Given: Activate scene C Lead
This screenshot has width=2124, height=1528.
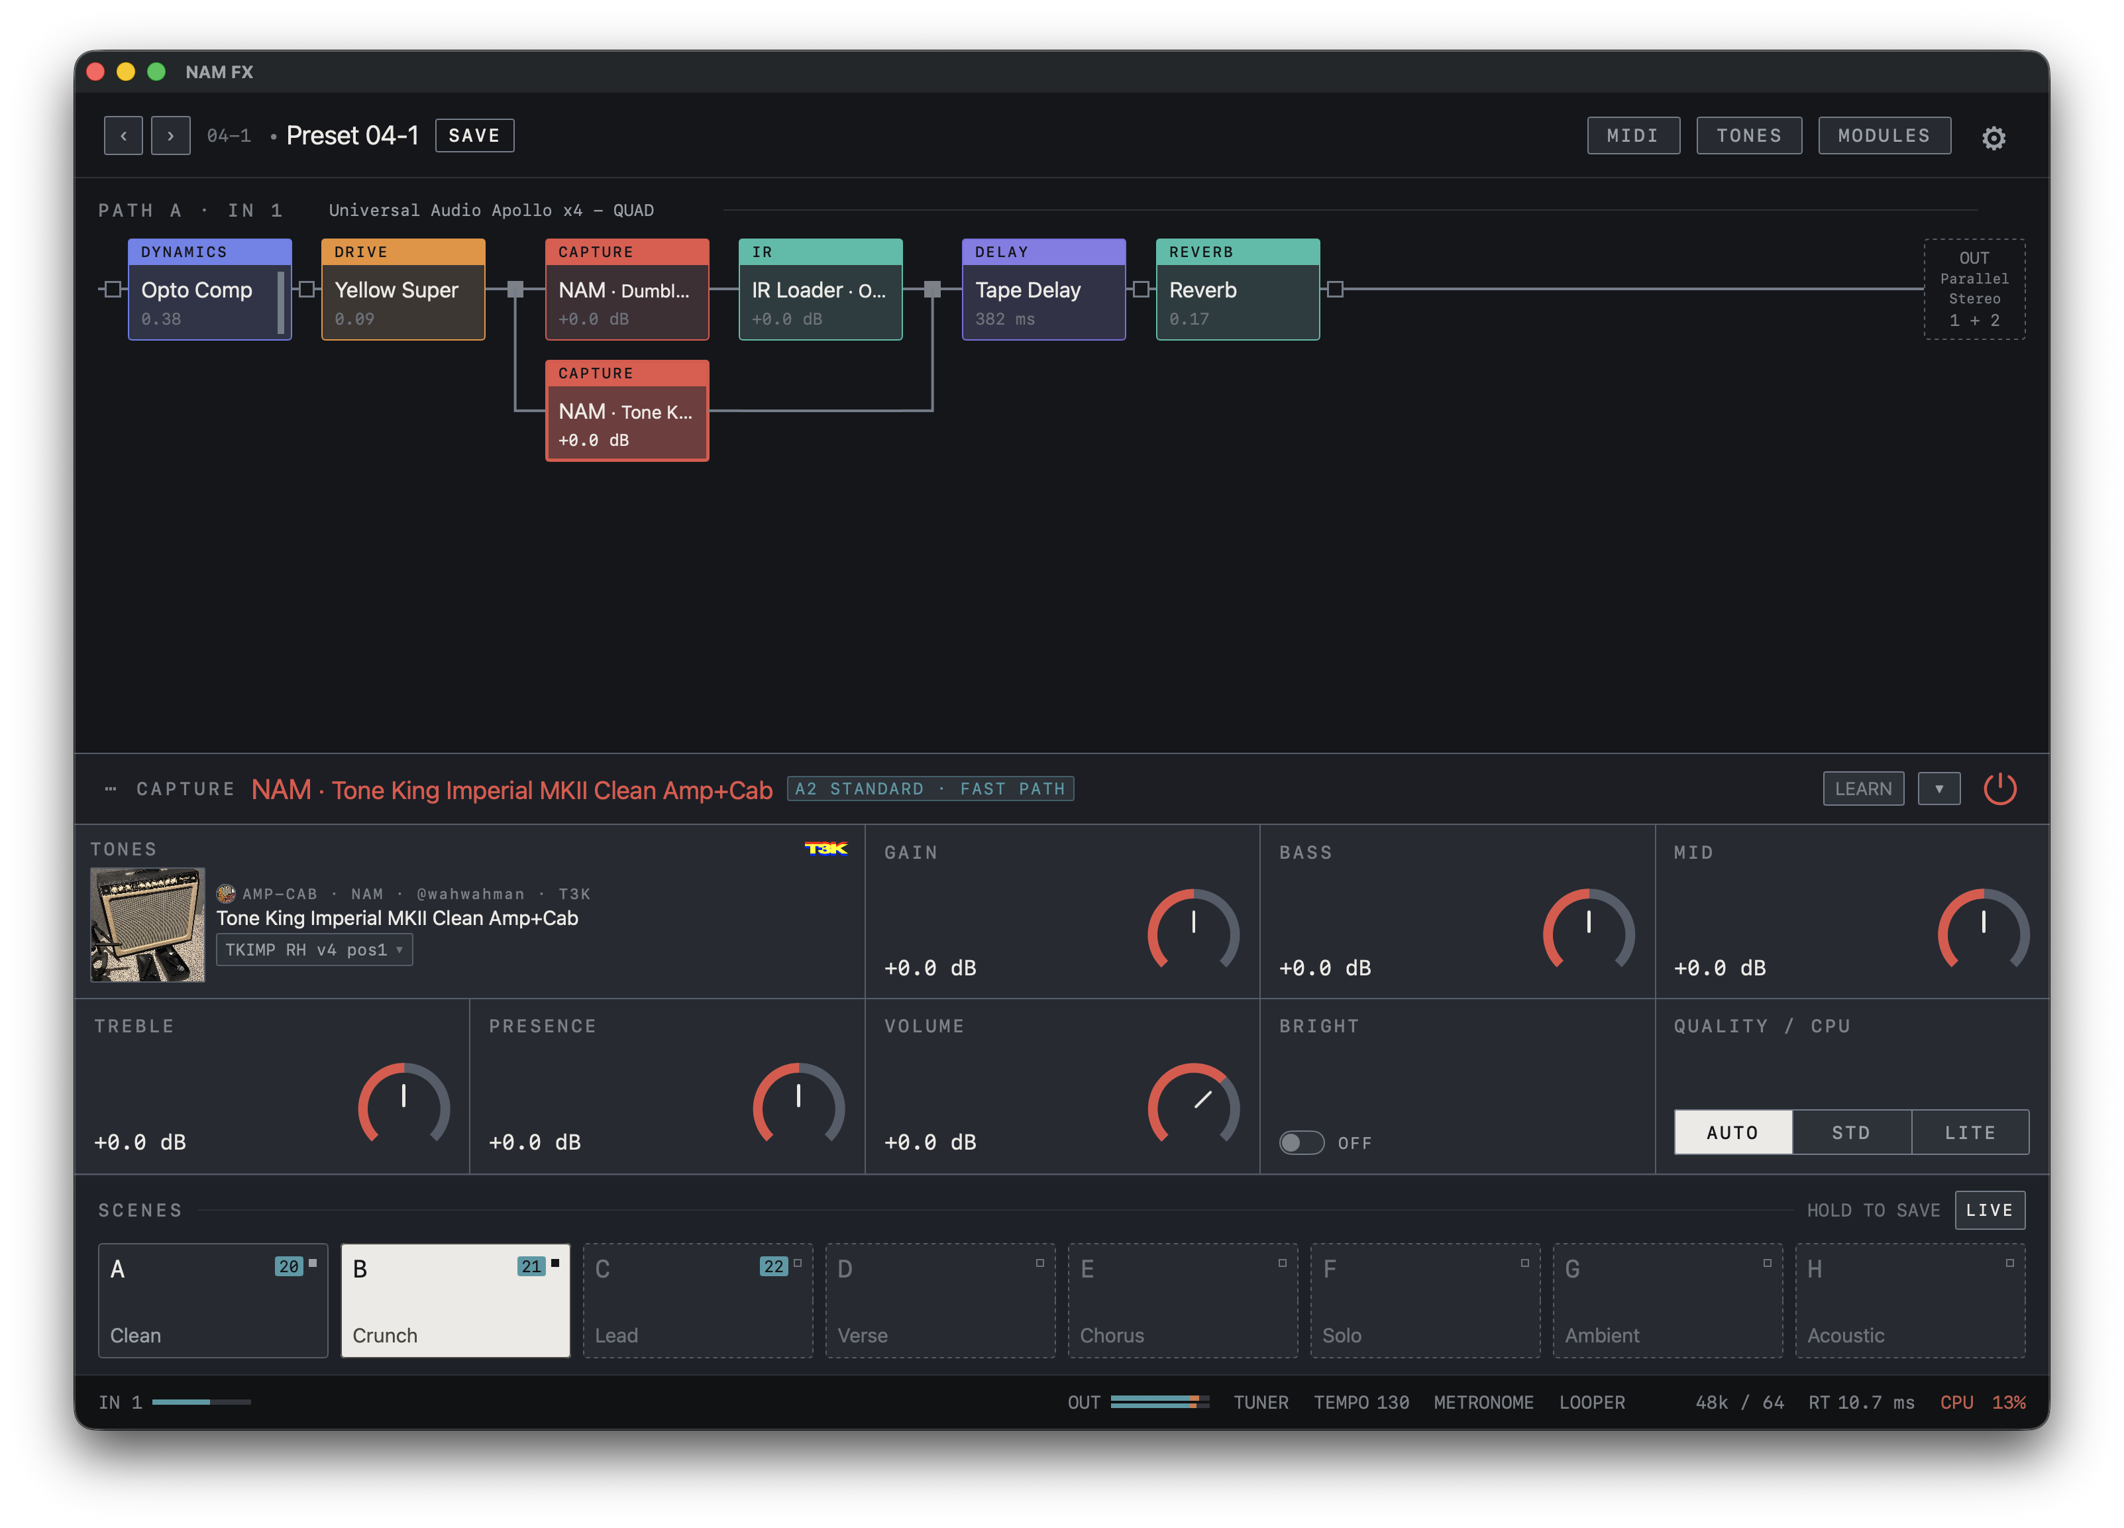Looking at the screenshot, I should [698, 1300].
